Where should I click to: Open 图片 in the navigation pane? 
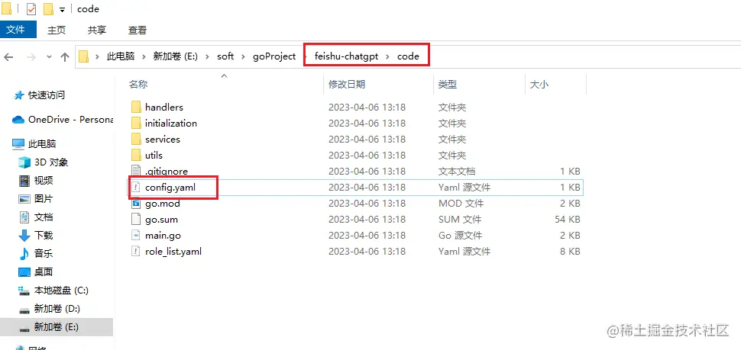pos(44,198)
